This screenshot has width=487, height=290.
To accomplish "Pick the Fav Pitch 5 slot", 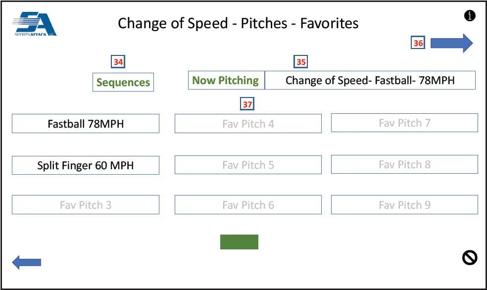I will pos(248,165).
